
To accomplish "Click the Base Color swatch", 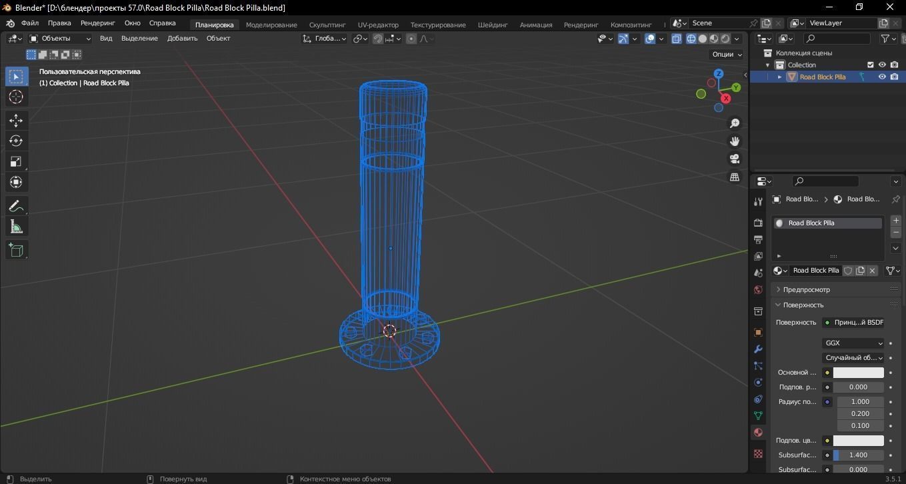I will pyautogui.click(x=858, y=373).
